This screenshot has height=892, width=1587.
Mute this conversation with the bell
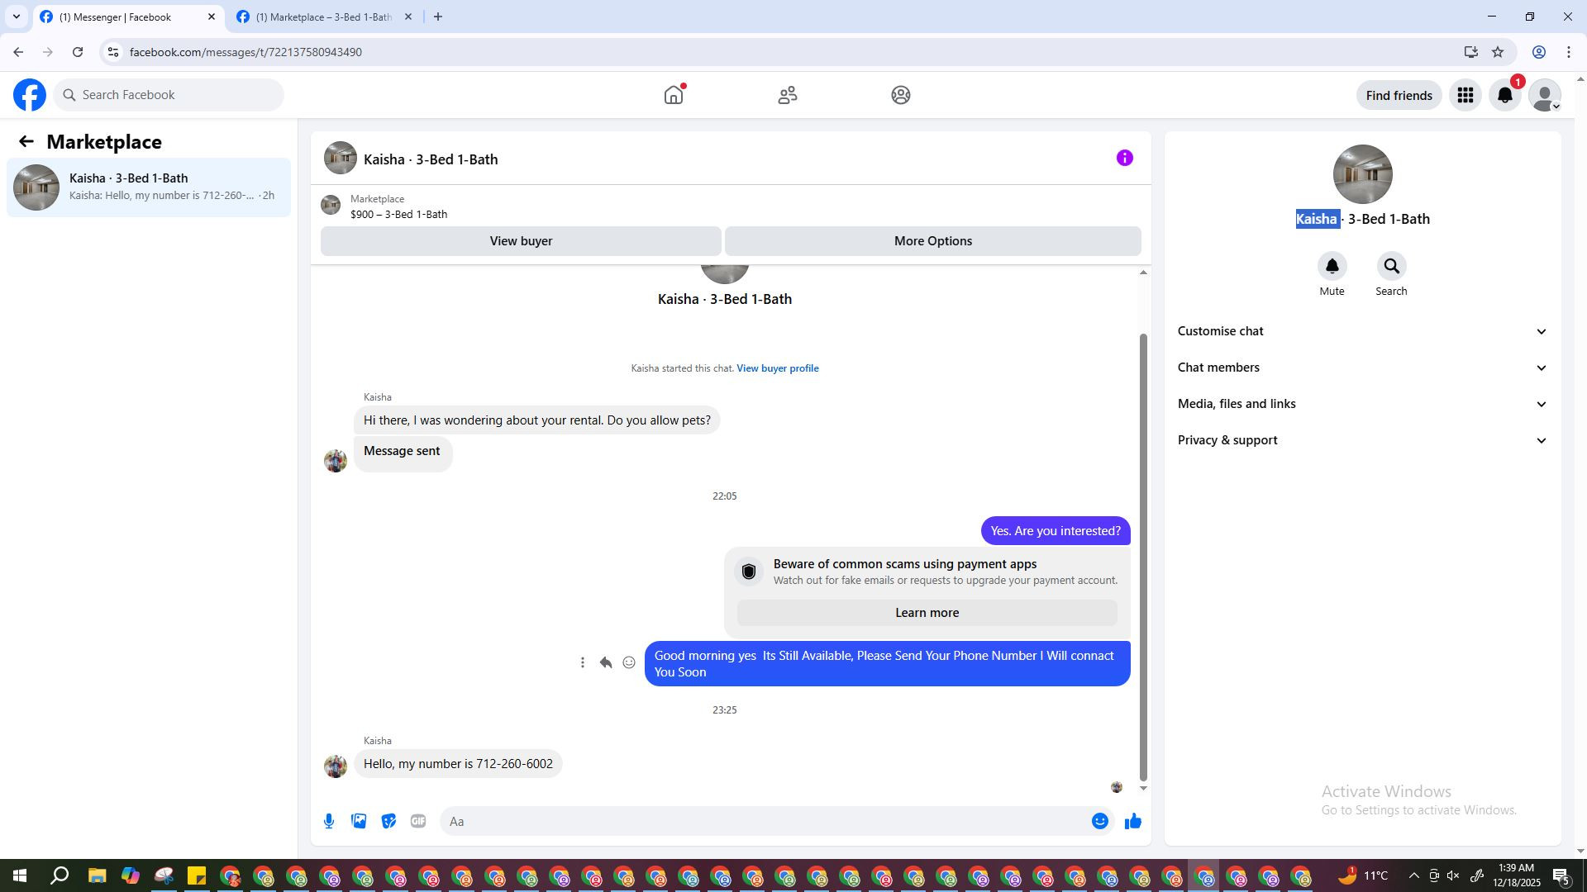[1332, 266]
